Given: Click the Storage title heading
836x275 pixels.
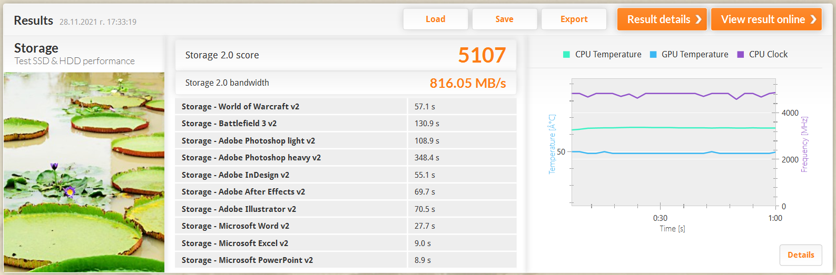Looking at the screenshot, I should coord(36,48).
